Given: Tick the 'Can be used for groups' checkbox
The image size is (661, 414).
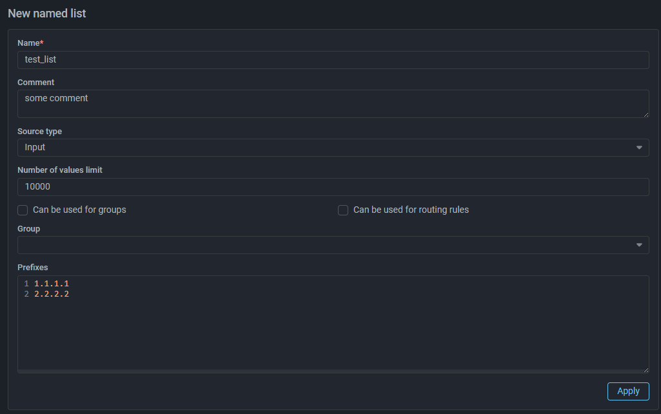Looking at the screenshot, I should pyautogui.click(x=23, y=210).
